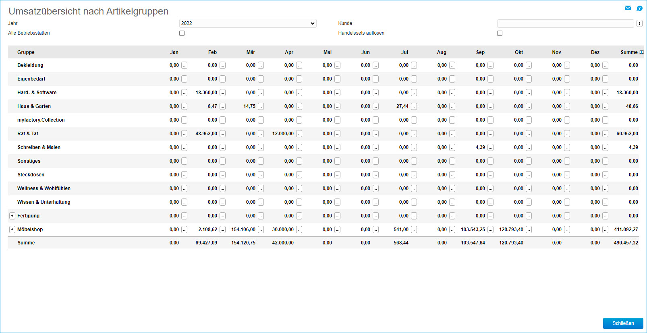Viewport: 647px width, 333px height.
Task: Click the export icon beside Summe header
Action: pyautogui.click(x=641, y=52)
